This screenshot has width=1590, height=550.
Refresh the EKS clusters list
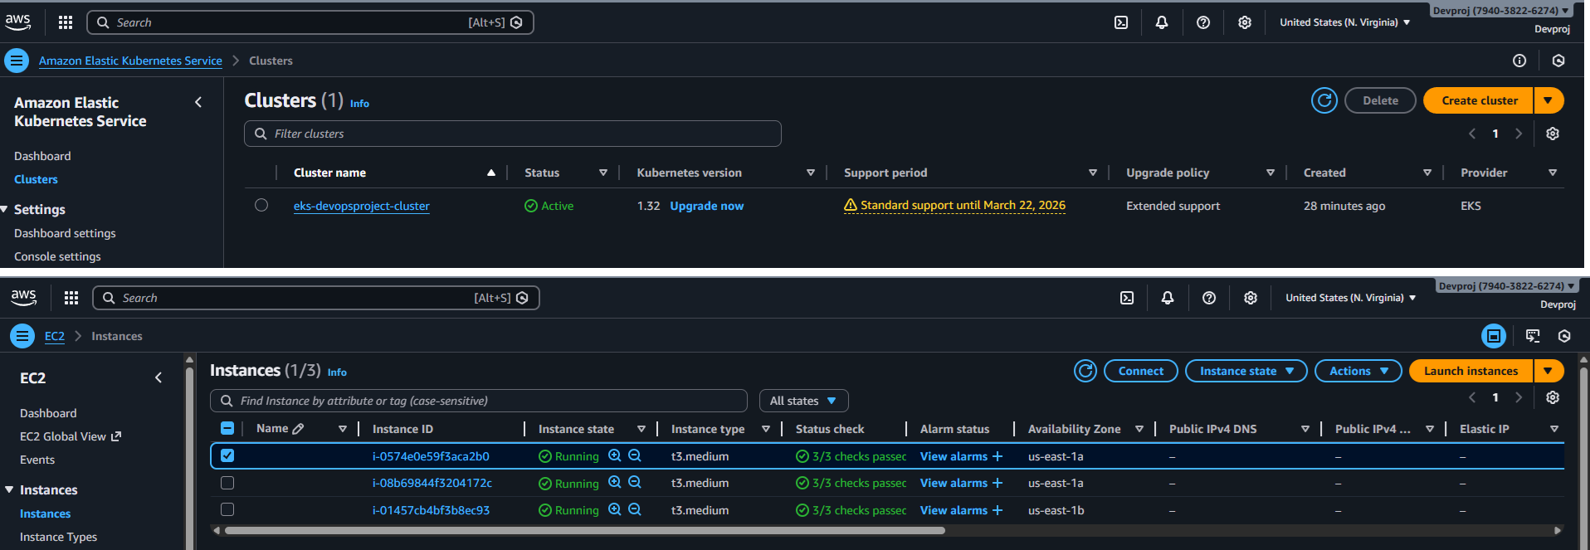click(1324, 100)
